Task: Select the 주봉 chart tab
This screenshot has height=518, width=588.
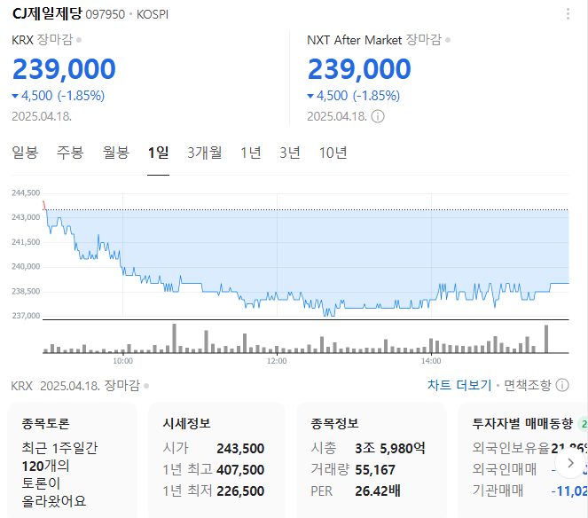Action: click(x=70, y=153)
